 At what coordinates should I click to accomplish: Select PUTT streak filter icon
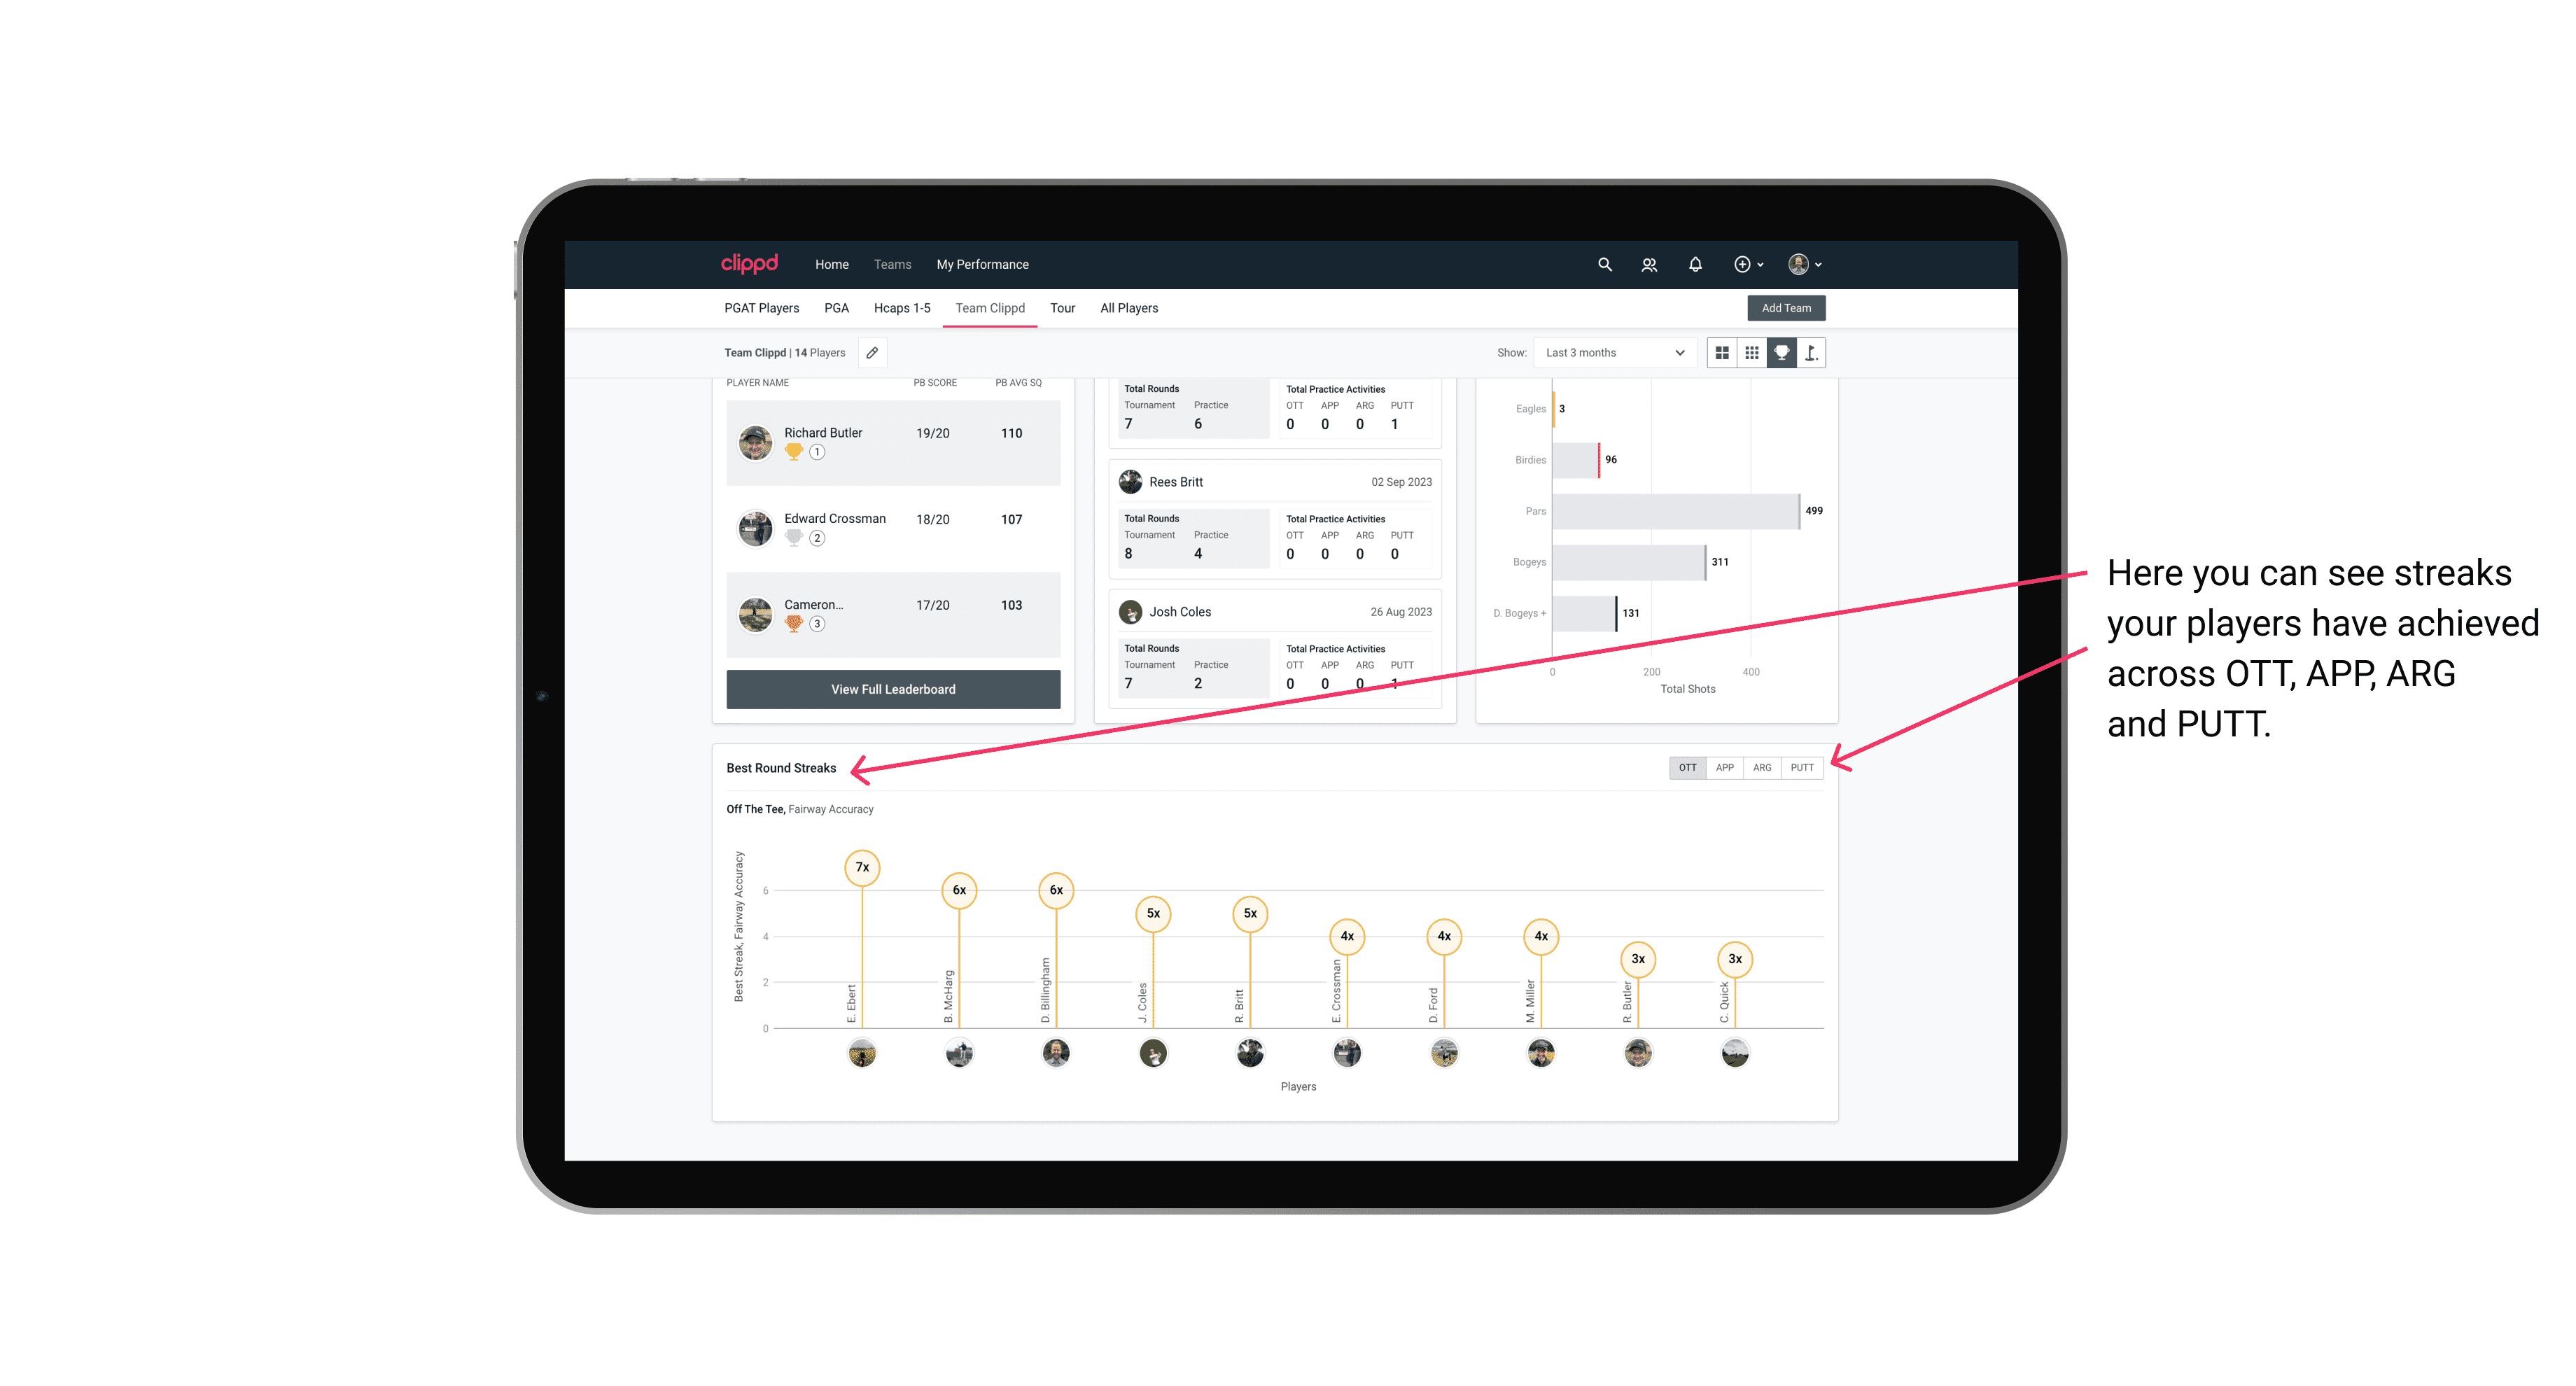click(1802, 766)
